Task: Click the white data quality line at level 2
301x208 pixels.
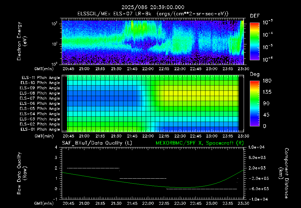Action: click(93, 168)
